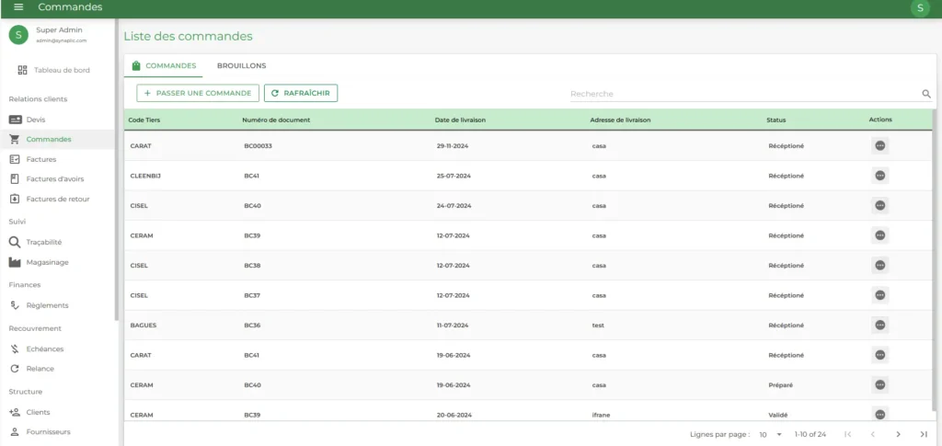
Task: Click delivery date 25-07-2024
Action: (454, 176)
